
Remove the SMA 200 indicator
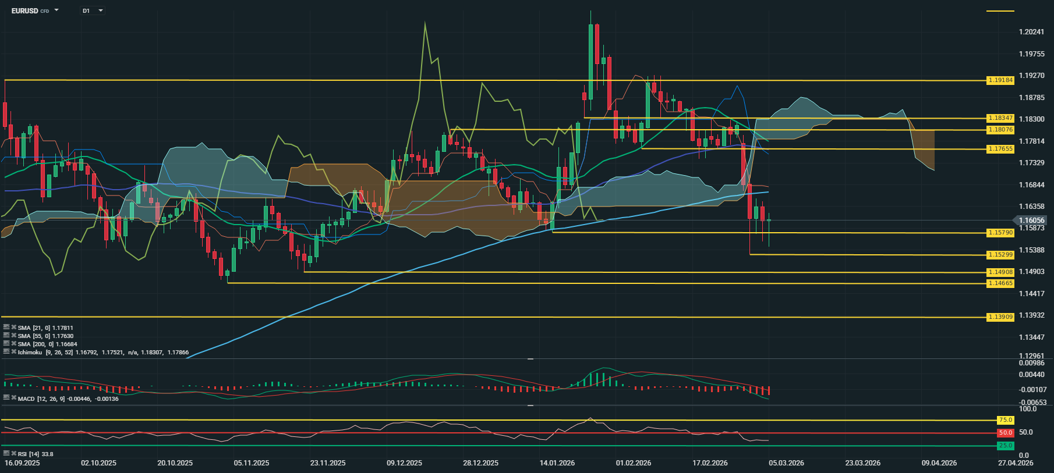14,344
